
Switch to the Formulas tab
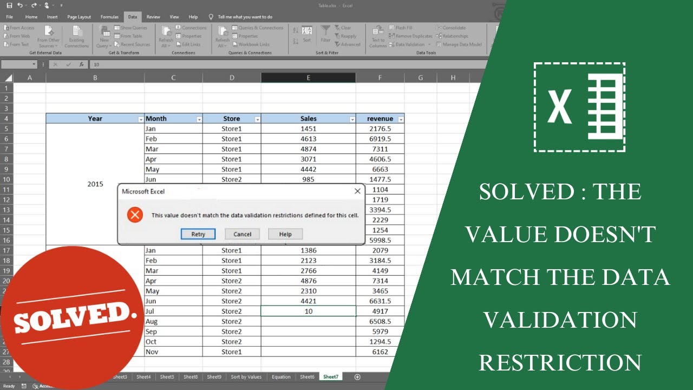109,17
